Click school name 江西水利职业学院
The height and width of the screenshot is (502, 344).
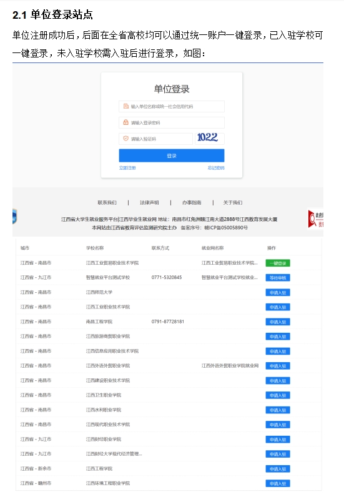(x=104, y=410)
